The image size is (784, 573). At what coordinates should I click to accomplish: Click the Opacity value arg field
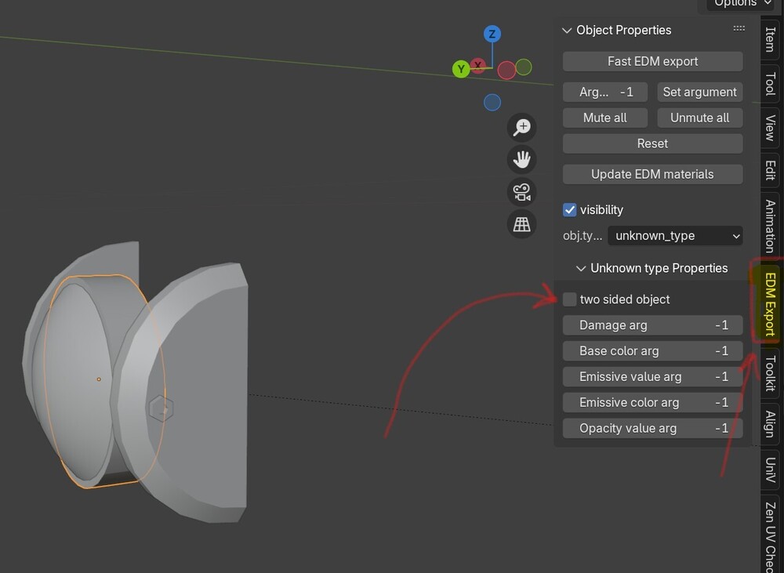(x=652, y=429)
